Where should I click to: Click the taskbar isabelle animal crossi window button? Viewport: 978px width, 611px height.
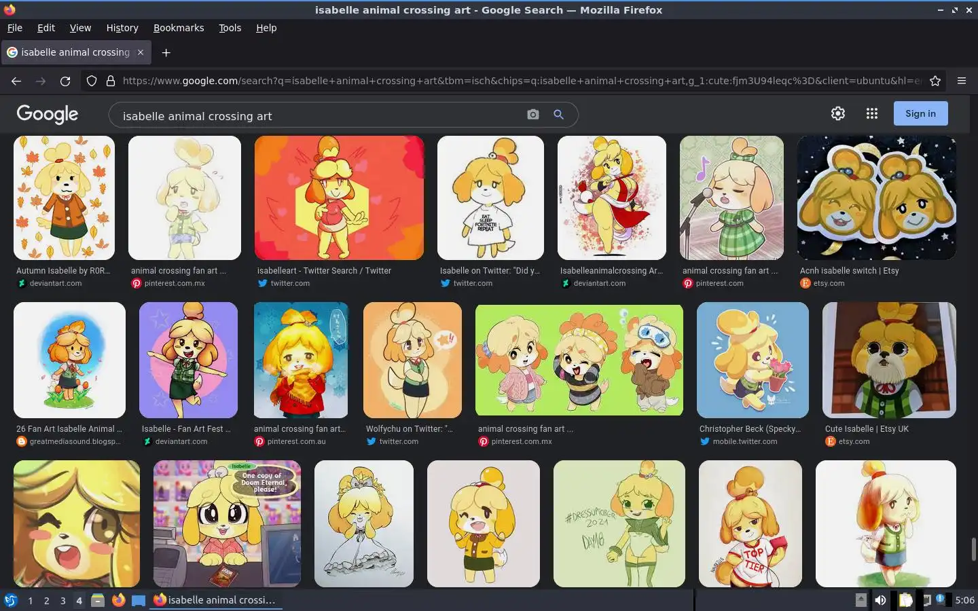click(x=215, y=600)
